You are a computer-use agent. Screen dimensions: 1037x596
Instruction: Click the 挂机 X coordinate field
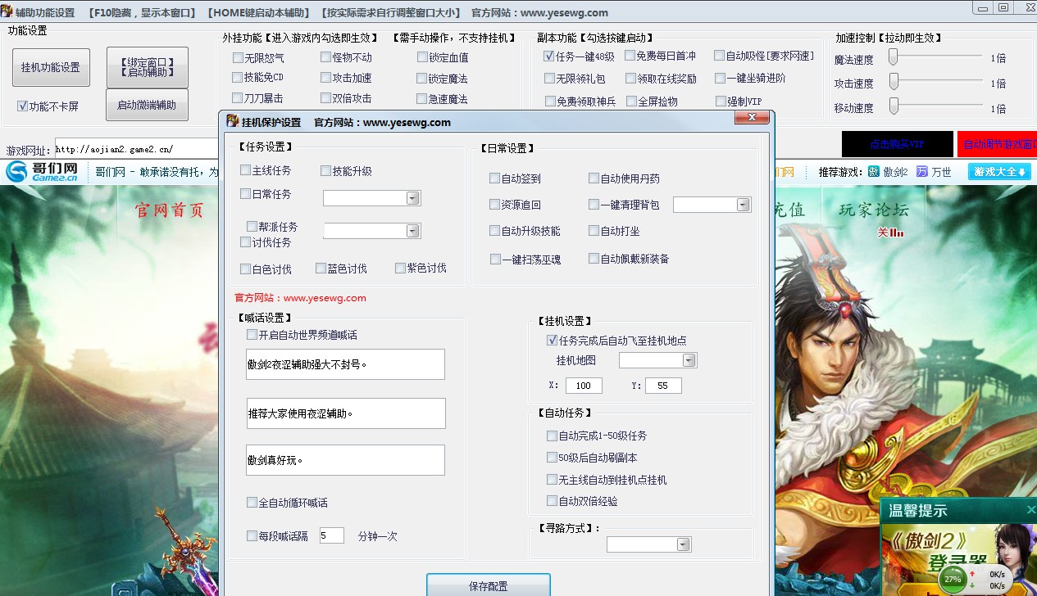(584, 385)
